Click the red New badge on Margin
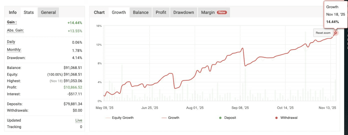Viewport: 348px width, 135px height. click(x=222, y=12)
